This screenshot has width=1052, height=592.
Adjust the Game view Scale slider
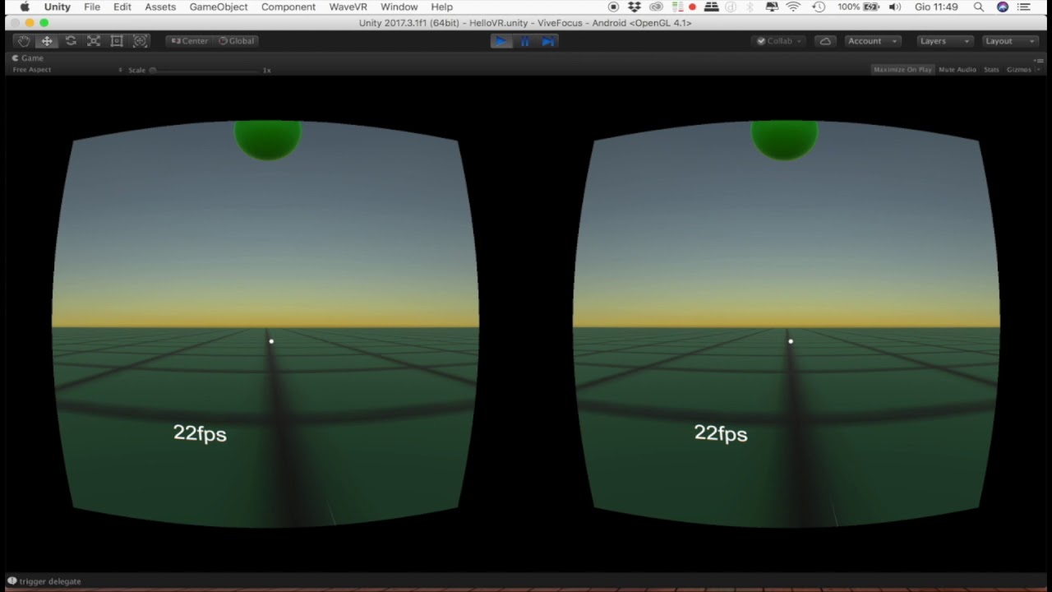tap(205, 71)
